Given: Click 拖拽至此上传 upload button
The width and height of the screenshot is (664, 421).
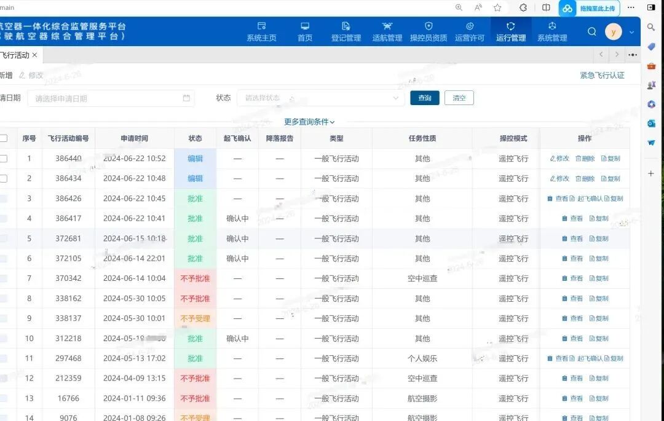Looking at the screenshot, I should click(590, 8).
